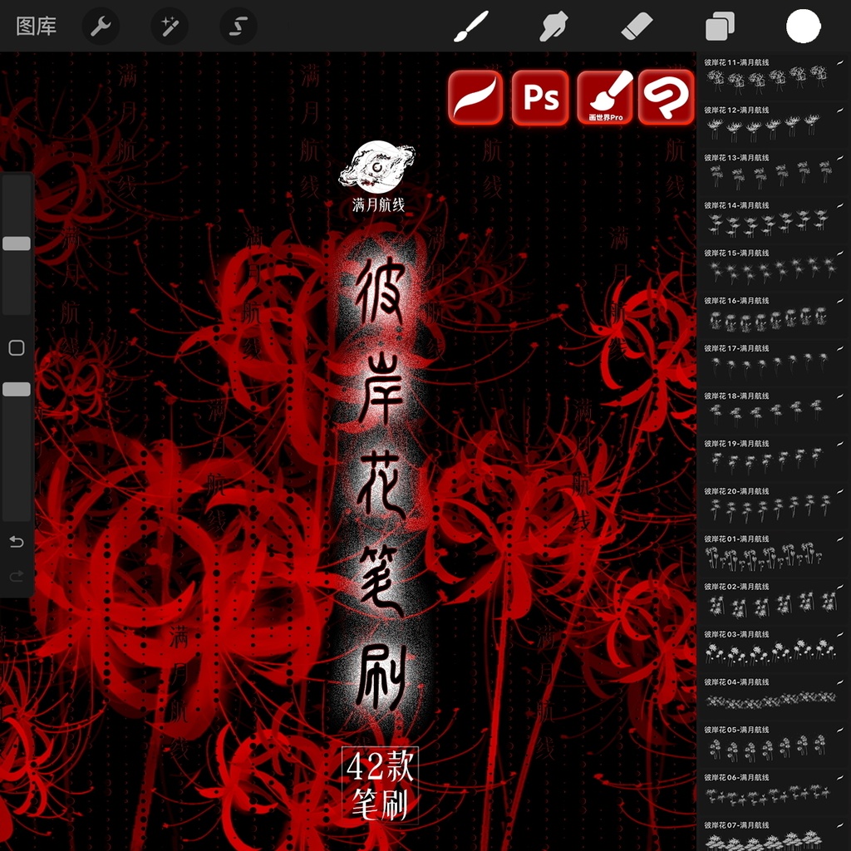Viewport: 851px width, 851px height.
Task: Select brush 彼岸花17-满月航线
Action: pyautogui.click(x=774, y=363)
